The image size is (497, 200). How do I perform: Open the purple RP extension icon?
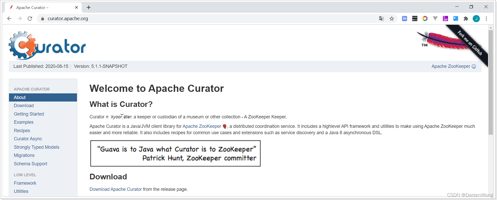click(445, 19)
